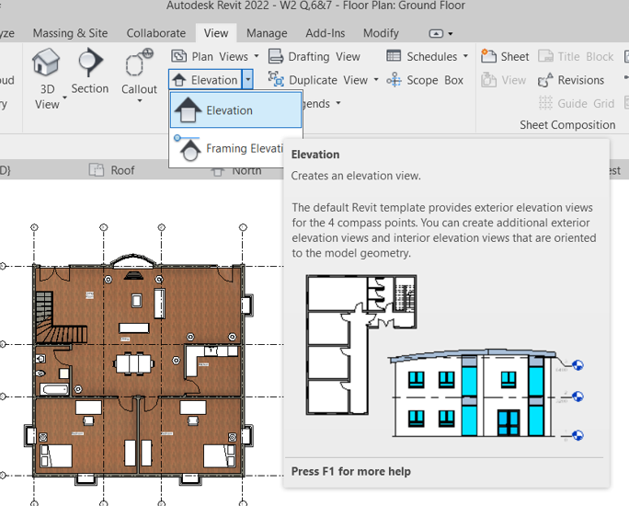Click the Guide Grid icon
This screenshot has width=629, height=506.
pyautogui.click(x=545, y=103)
